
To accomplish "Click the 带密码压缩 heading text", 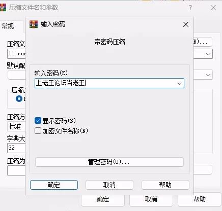I will click(109, 42).
